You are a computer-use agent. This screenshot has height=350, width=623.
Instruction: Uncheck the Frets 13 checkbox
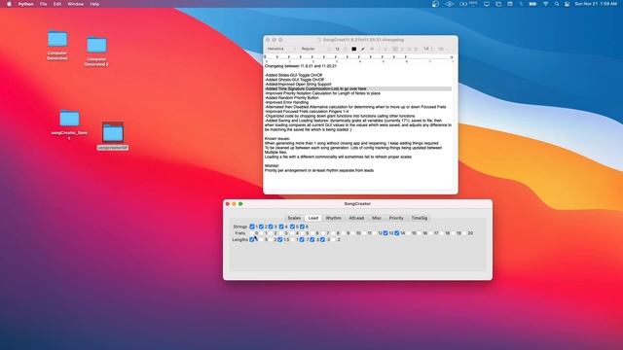385,233
